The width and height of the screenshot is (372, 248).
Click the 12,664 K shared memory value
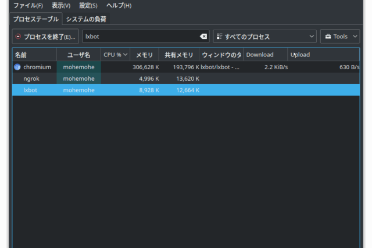[x=188, y=90]
